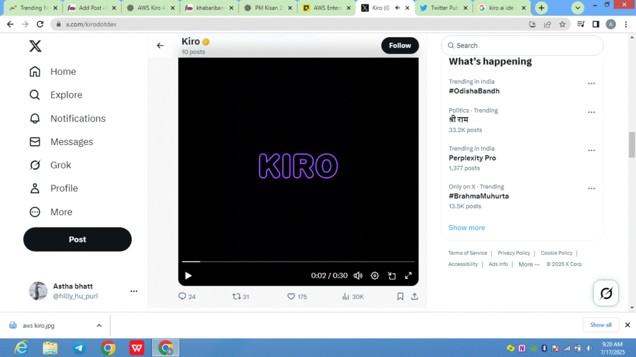636x357 pixels.
Task: Open trending topic Perplexity Pro
Action: 472,158
